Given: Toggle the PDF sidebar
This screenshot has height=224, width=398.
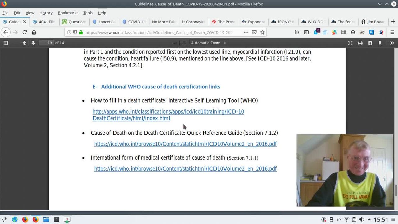Looking at the screenshot, I should click(6, 43).
